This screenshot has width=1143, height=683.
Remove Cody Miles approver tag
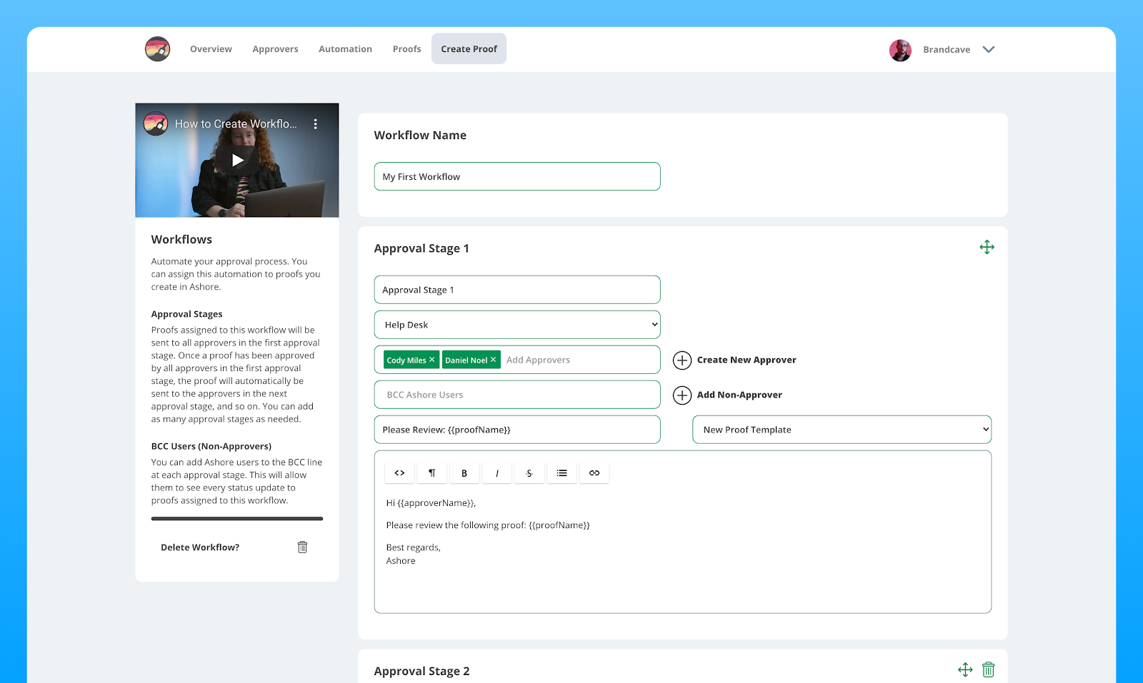(x=432, y=360)
